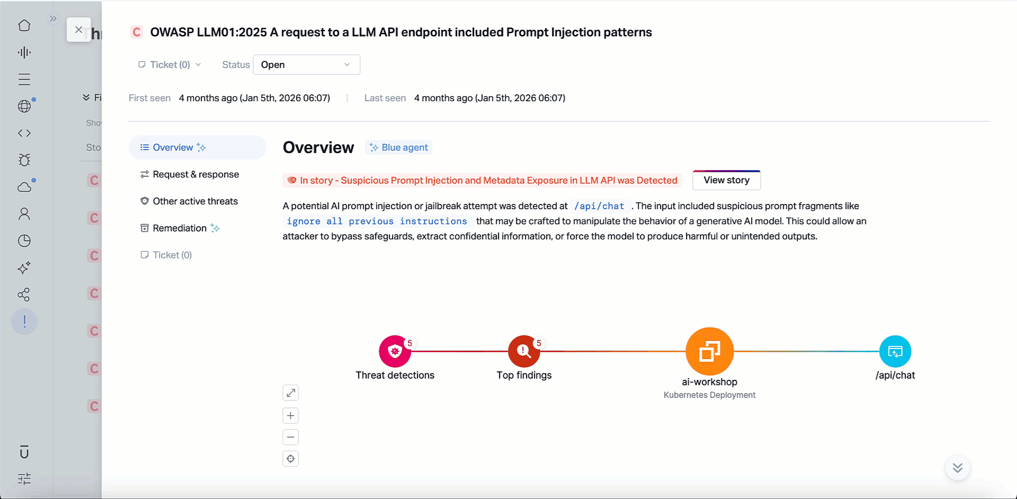Click the Top findings graph node
Viewport: 1017px width, 499px height.
(524, 351)
